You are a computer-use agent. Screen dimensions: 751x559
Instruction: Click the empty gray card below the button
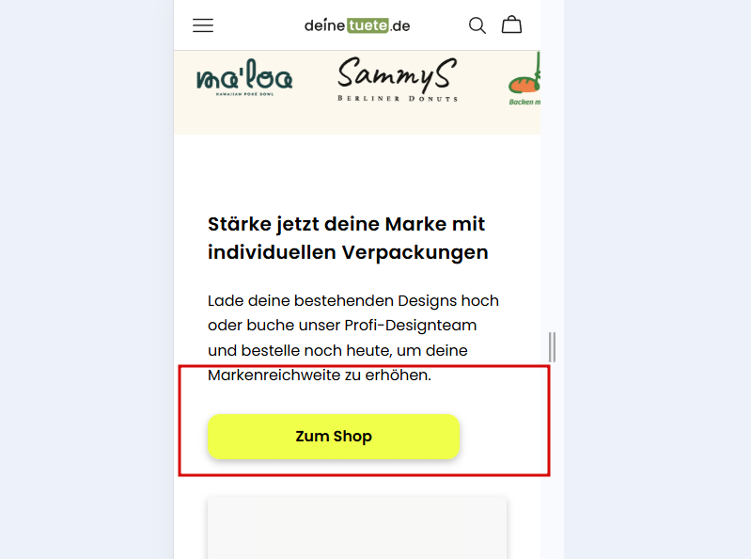(x=357, y=527)
